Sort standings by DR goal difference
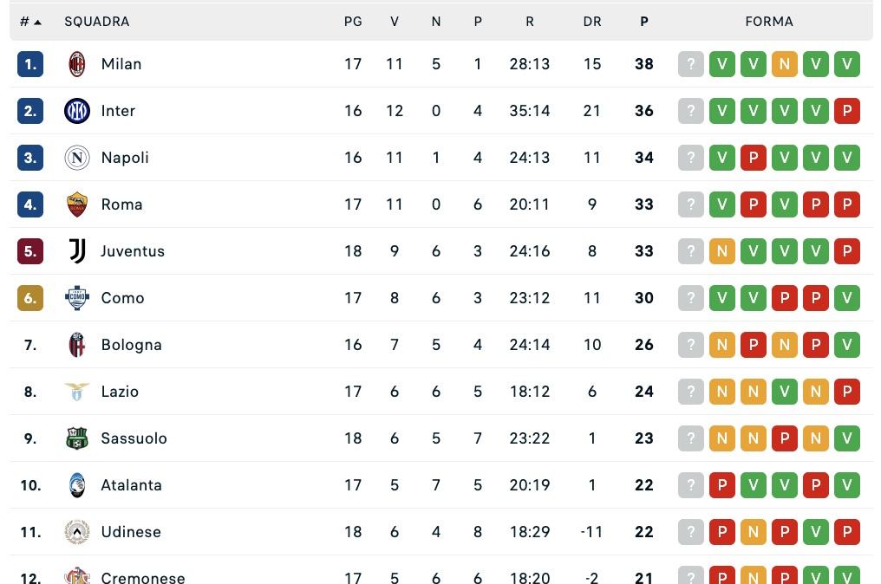The width and height of the screenshot is (881, 584). (592, 21)
